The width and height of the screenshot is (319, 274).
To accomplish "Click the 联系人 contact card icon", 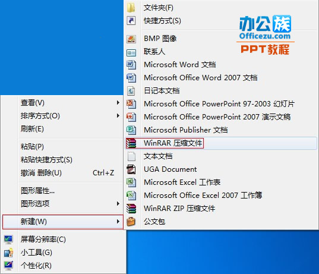I will (131, 53).
